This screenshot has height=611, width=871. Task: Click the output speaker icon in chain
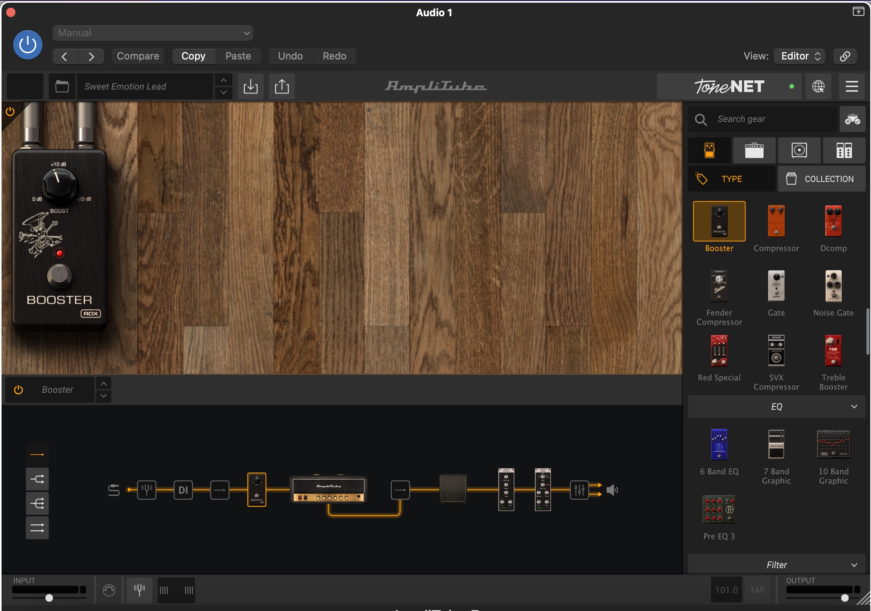click(612, 490)
